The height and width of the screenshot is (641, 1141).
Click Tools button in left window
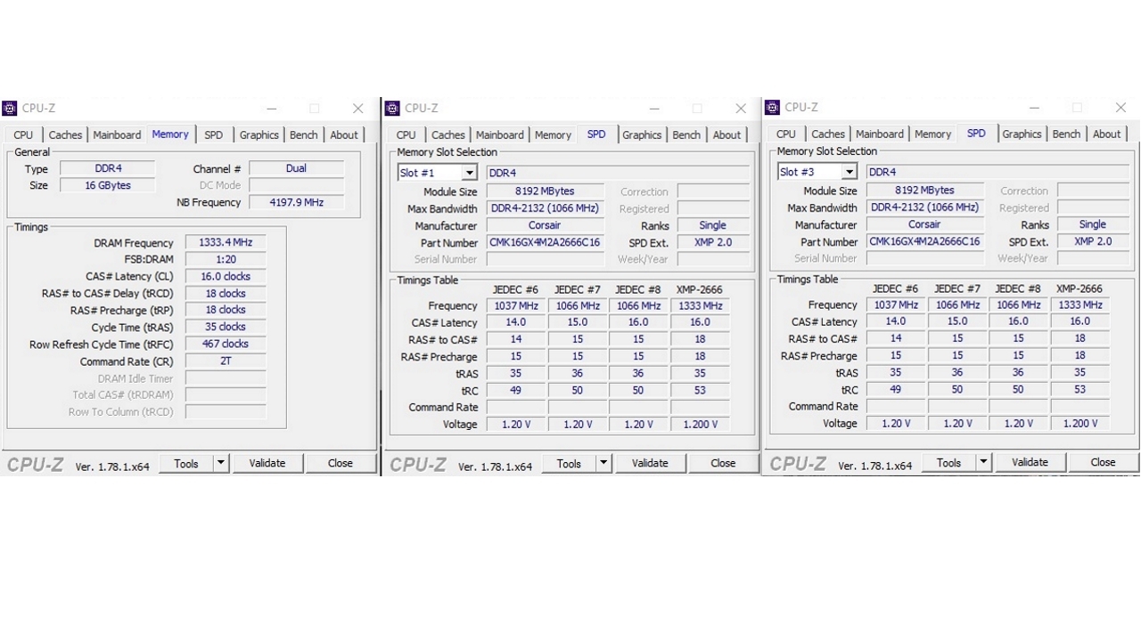pos(186,463)
